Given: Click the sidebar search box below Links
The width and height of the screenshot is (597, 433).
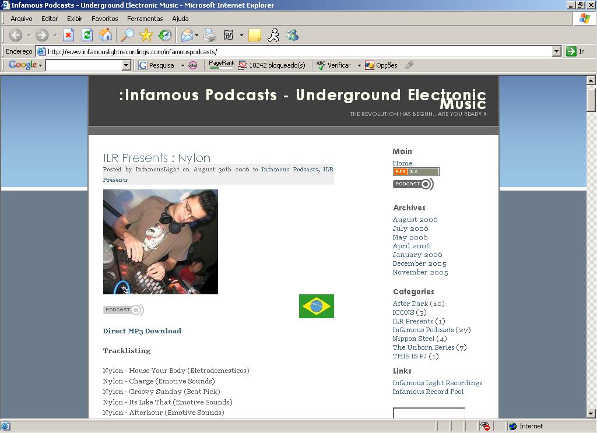Looking at the screenshot, I should pos(429,413).
